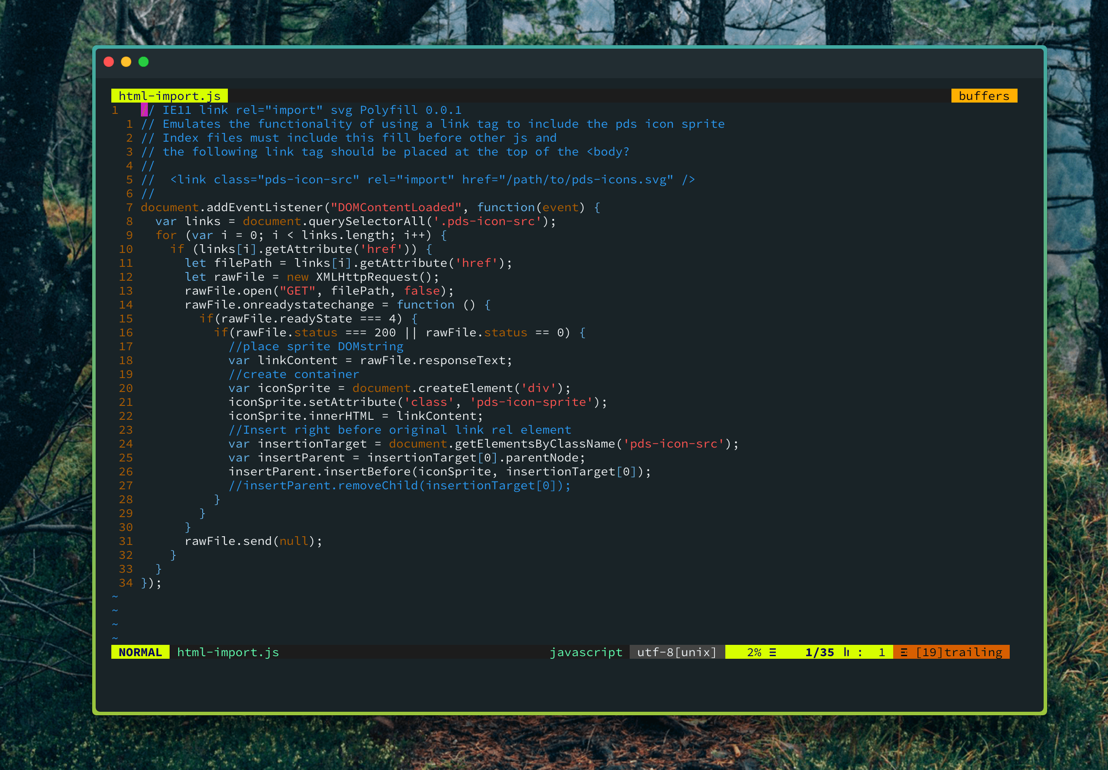
Task: Click the "GET" string in rawFile.open
Action: [x=298, y=291]
